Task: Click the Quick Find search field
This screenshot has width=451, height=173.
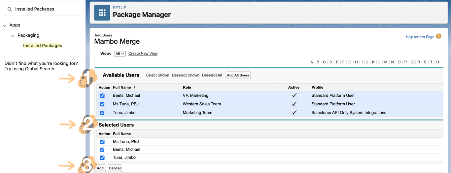Action: (x=45, y=9)
